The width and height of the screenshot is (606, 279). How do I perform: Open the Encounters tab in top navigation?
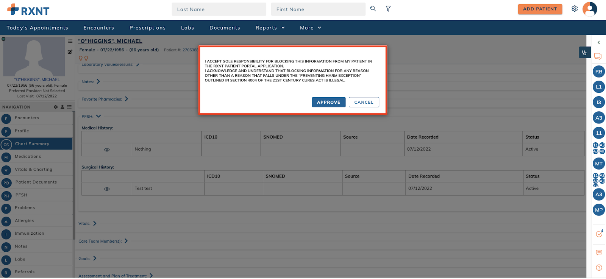[x=98, y=28]
